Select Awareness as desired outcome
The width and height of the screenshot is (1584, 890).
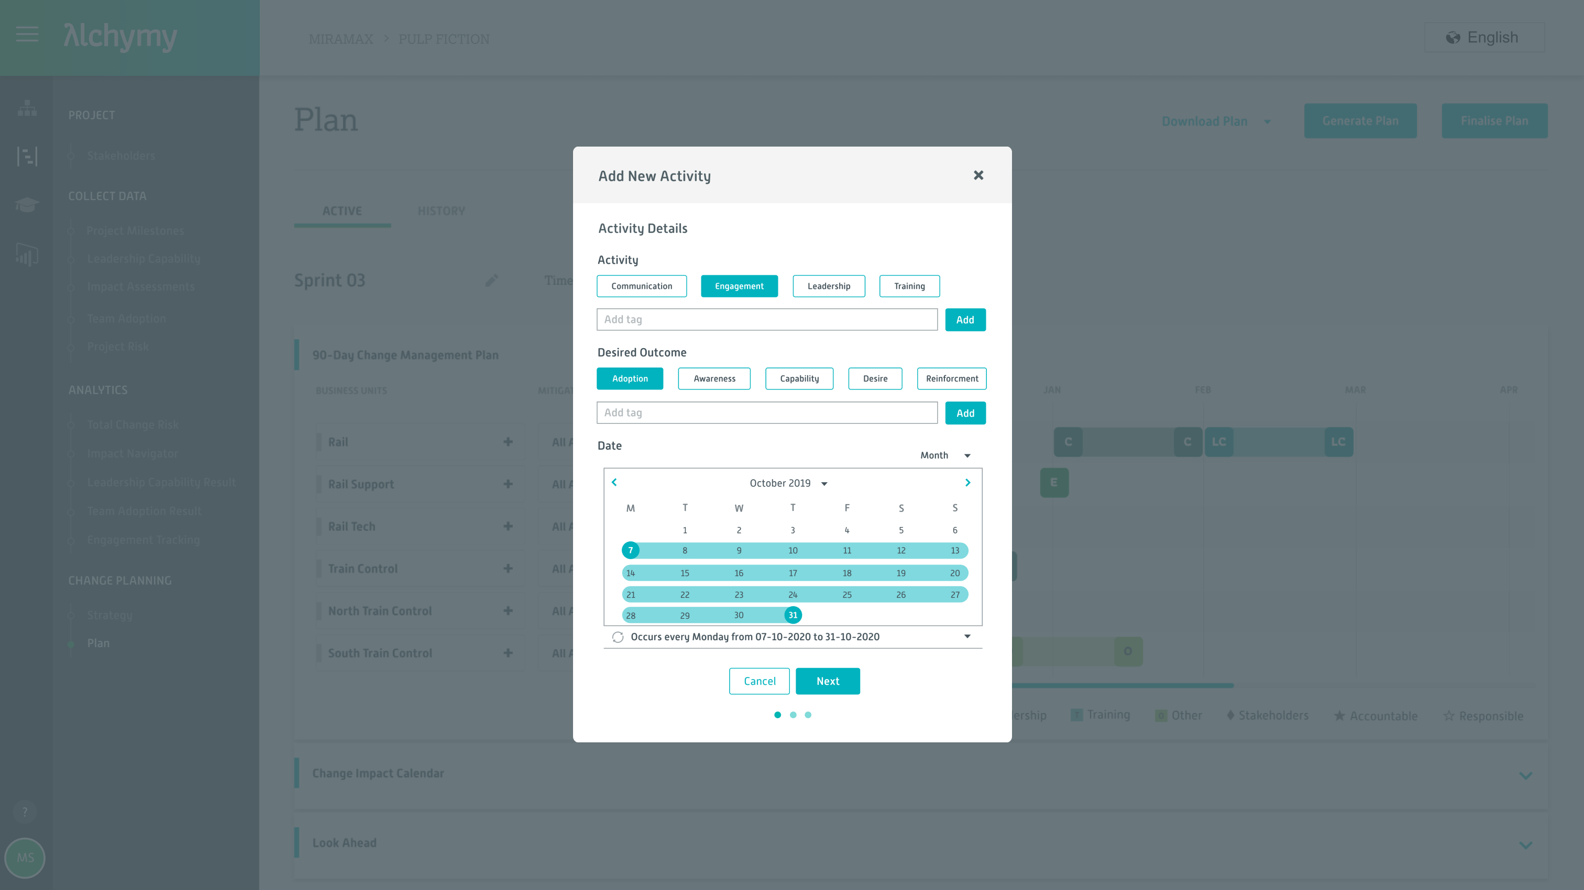[714, 379]
